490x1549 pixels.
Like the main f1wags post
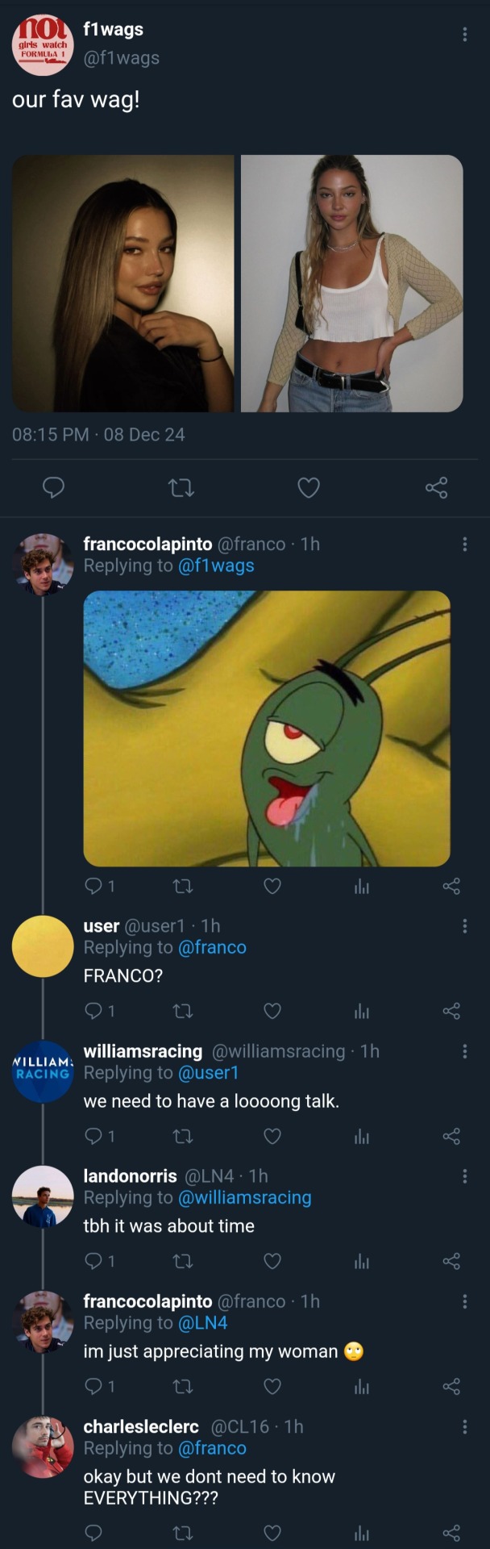(309, 487)
